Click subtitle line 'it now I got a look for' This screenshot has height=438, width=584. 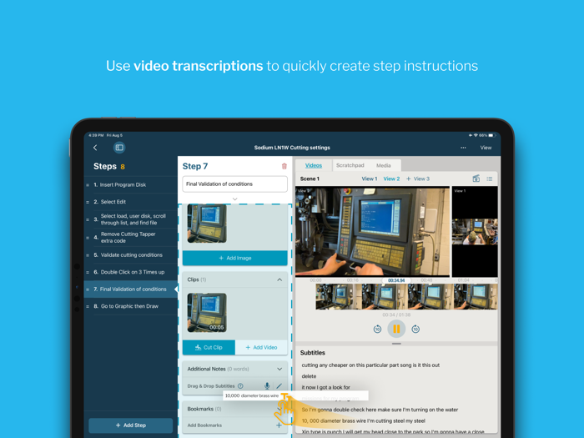326,387
